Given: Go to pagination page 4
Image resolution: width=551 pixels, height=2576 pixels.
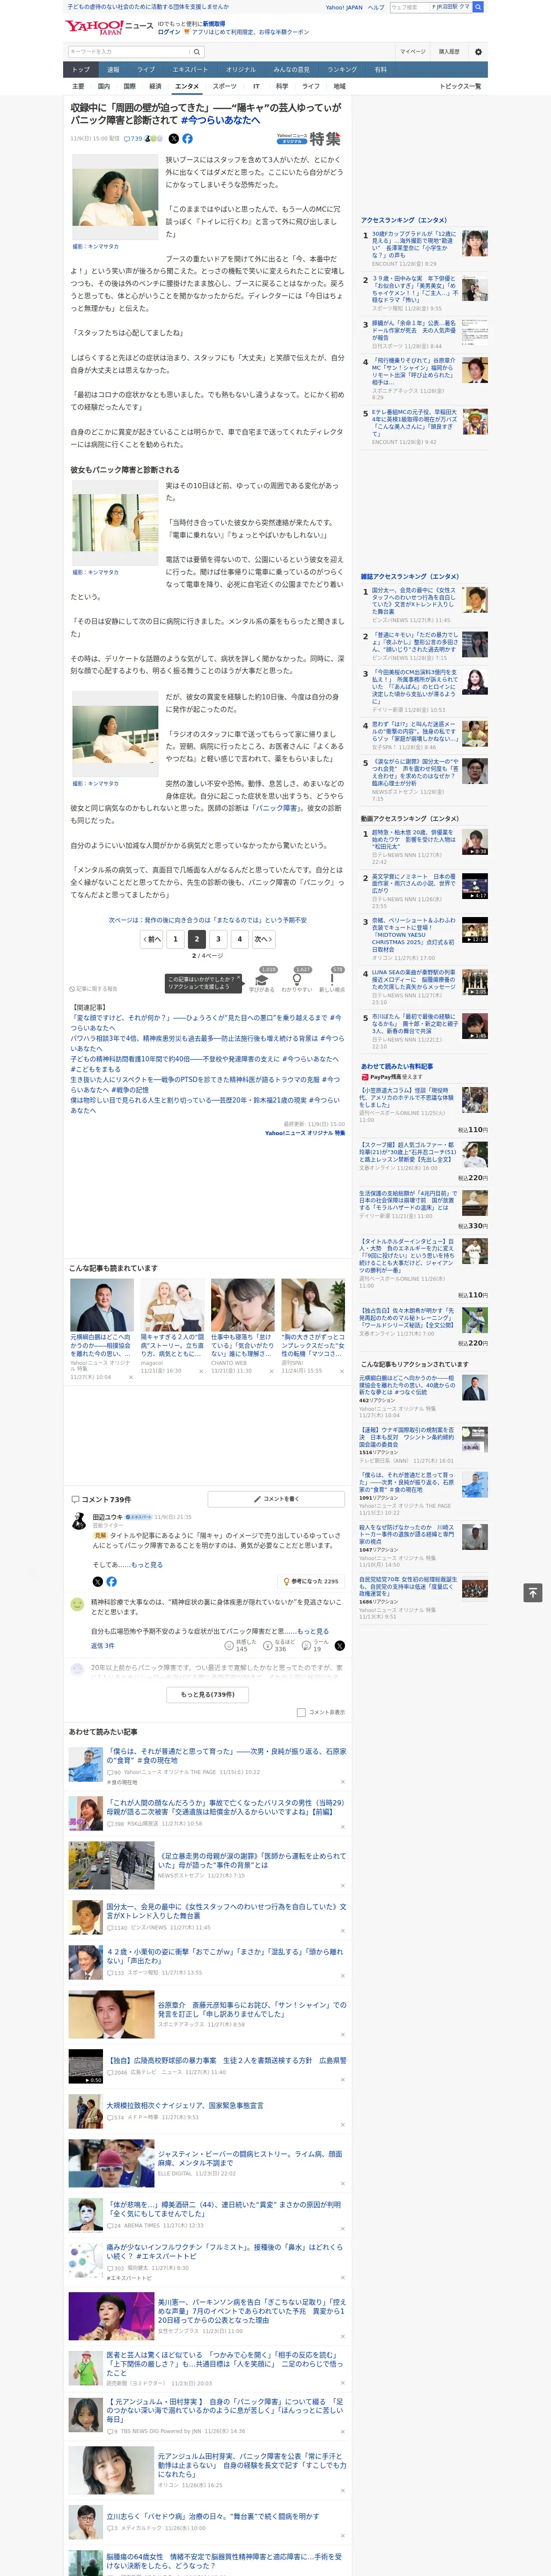Looking at the screenshot, I should coord(239,939).
